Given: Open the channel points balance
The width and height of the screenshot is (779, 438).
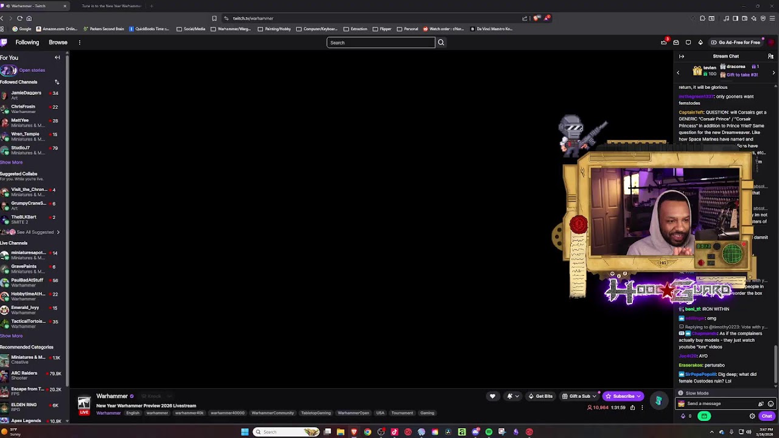Looking at the screenshot, I should pos(686,416).
